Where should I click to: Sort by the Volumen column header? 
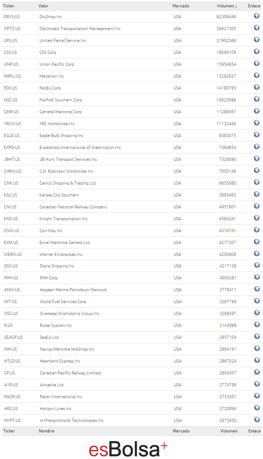(x=227, y=6)
